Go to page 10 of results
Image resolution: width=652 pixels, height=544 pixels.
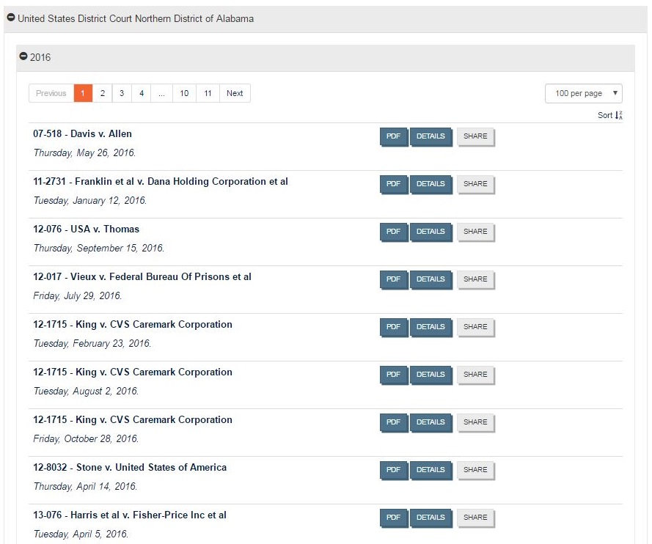pos(184,93)
